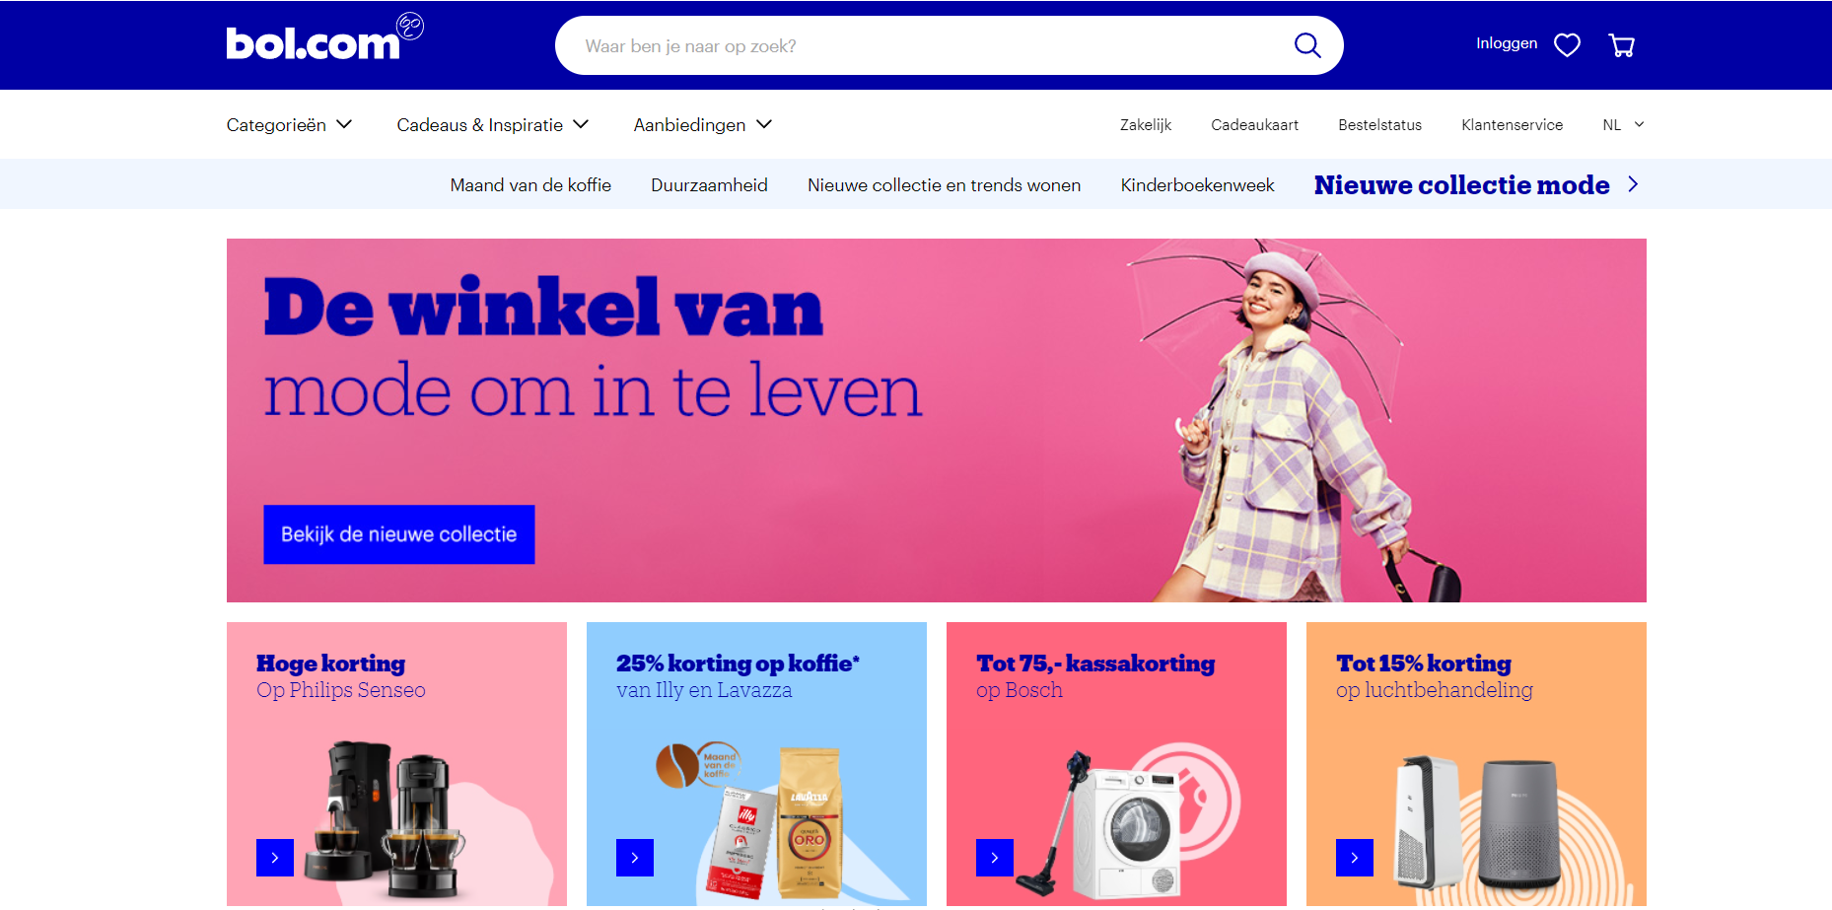
Task: Click arrow button on koffie korting tile
Action: [635, 858]
